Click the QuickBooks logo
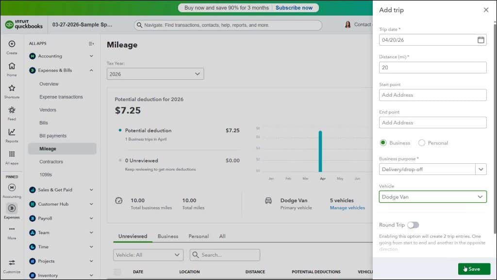The width and height of the screenshot is (497, 280). click(24, 24)
